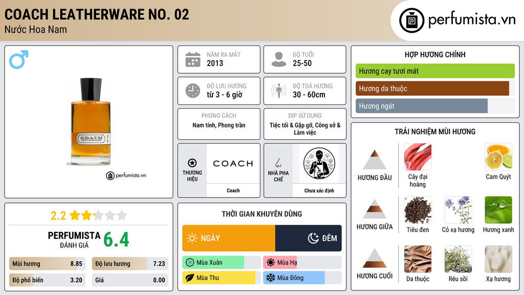Click the COACH brand logo
The image size is (524, 295).
[233, 163]
